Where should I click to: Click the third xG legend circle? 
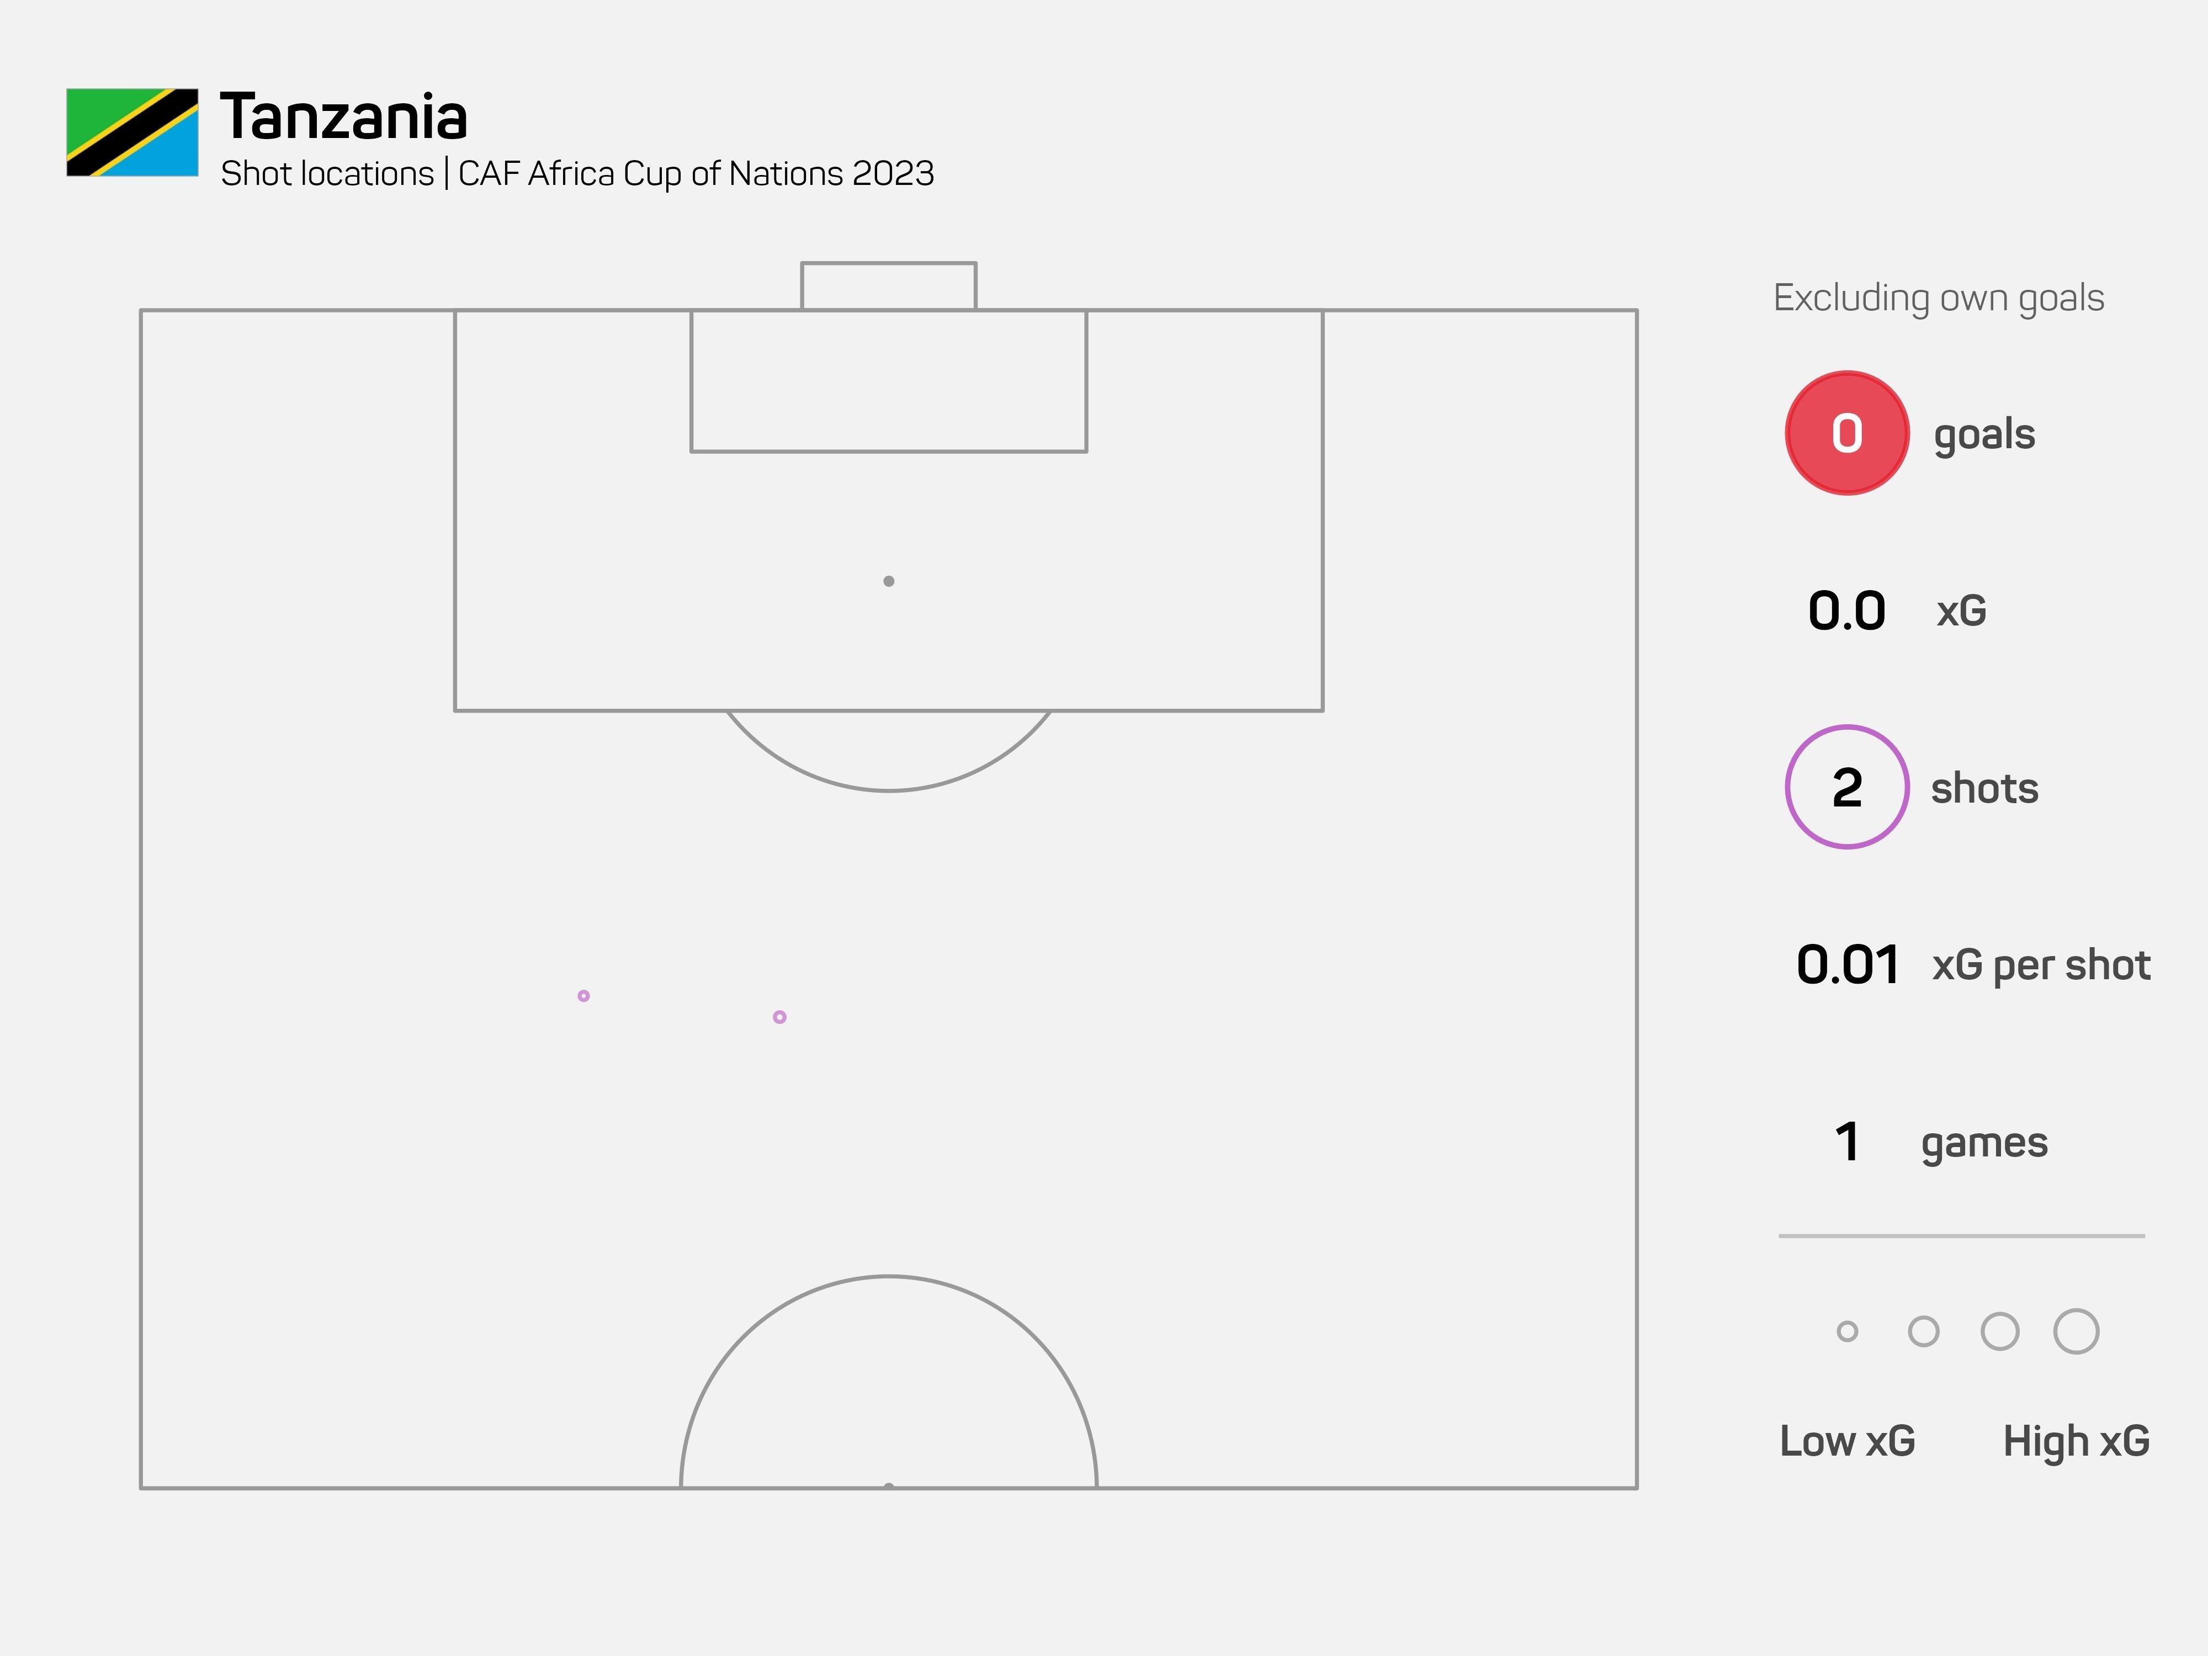click(x=1999, y=1330)
